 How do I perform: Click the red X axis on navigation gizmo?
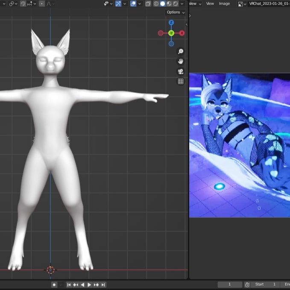tap(182, 33)
